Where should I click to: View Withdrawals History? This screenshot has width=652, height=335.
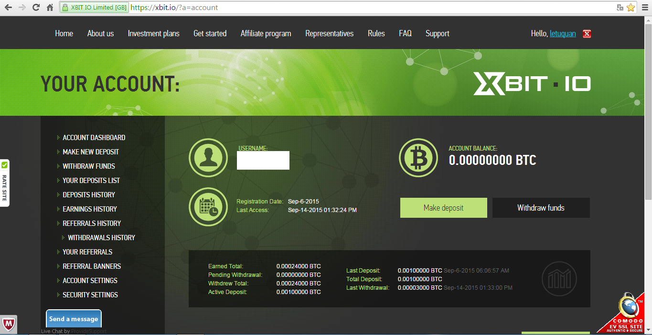pos(101,238)
